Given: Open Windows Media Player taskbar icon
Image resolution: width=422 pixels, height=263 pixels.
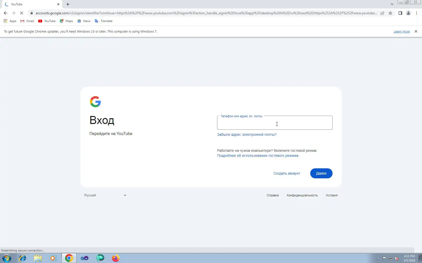Looking at the screenshot, I should click(53, 258).
